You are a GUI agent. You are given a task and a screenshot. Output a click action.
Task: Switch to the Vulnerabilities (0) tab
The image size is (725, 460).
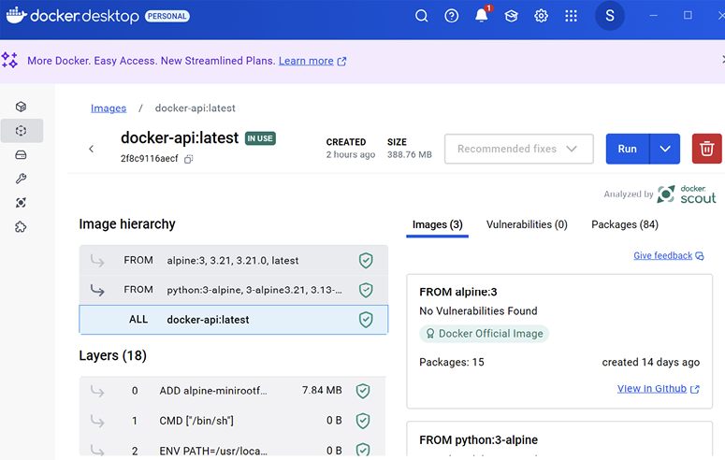(527, 224)
